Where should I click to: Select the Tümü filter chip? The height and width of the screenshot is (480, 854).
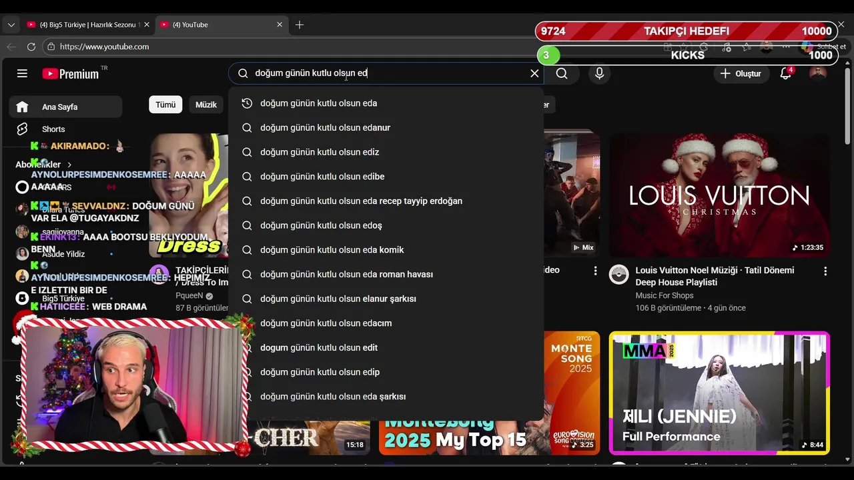pos(165,105)
